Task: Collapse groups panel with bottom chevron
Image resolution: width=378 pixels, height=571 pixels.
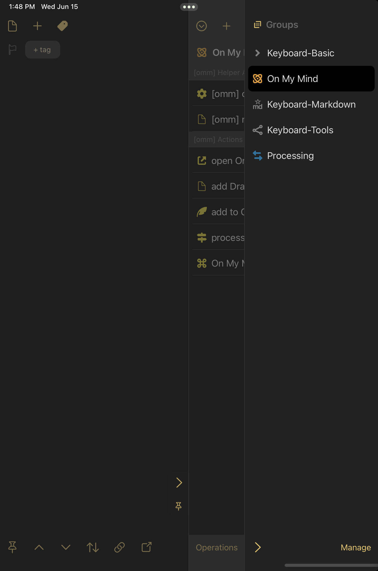Action: pyautogui.click(x=258, y=547)
